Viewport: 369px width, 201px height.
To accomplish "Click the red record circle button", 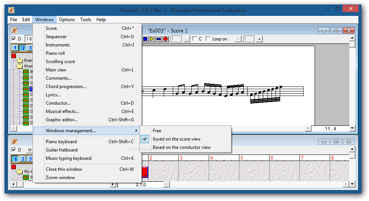I will point(166,39).
